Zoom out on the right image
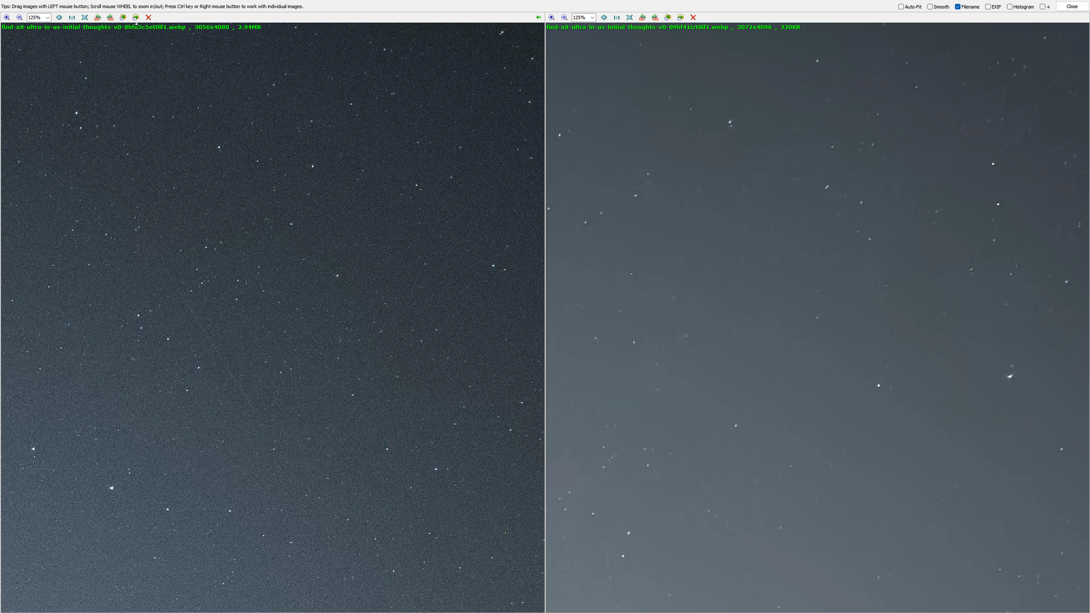The height and width of the screenshot is (613, 1090). (564, 18)
